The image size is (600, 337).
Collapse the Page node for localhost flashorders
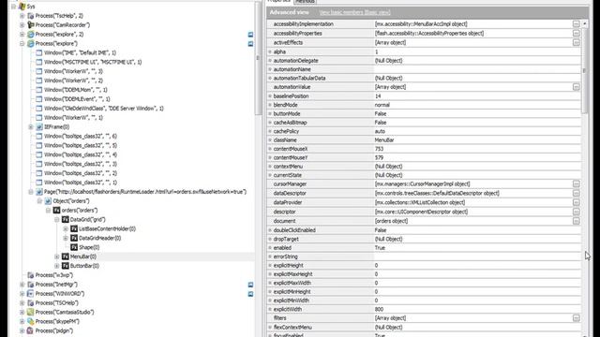tap(31, 192)
